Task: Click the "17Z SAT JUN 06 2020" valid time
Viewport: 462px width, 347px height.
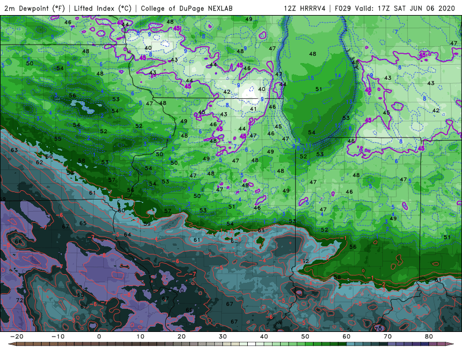Action: pyautogui.click(x=416, y=9)
